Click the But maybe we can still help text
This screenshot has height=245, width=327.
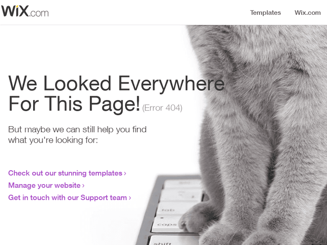(77, 130)
